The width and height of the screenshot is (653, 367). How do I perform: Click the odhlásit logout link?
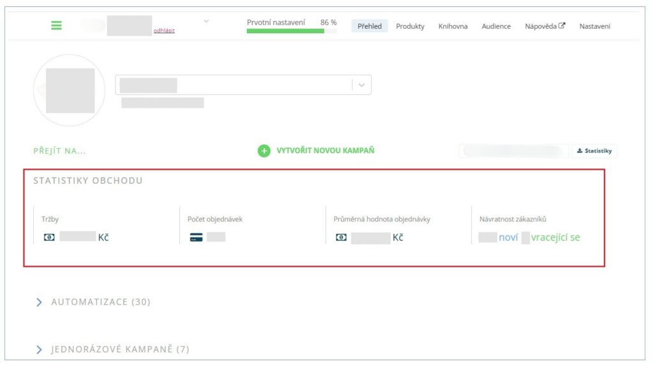click(x=164, y=30)
